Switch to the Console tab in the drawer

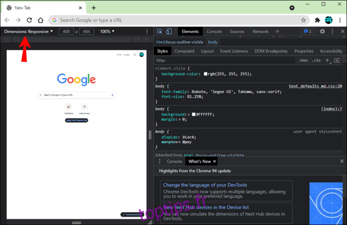click(174, 161)
